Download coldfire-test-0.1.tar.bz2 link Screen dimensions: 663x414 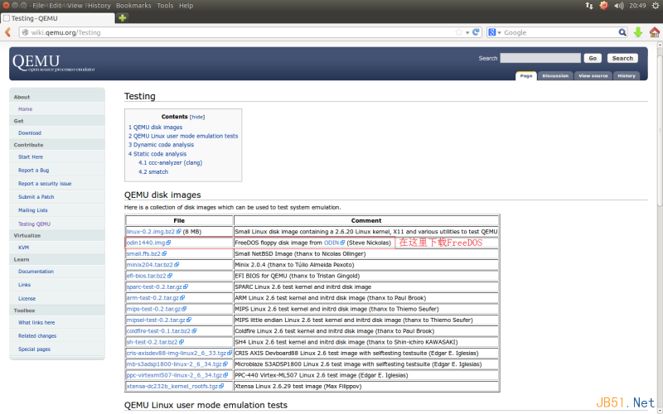[x=161, y=330]
